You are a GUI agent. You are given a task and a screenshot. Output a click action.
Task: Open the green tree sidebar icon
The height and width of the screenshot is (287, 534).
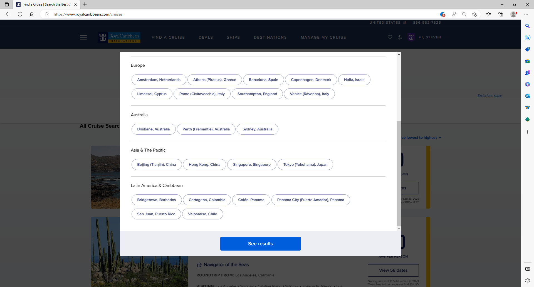[527, 119]
